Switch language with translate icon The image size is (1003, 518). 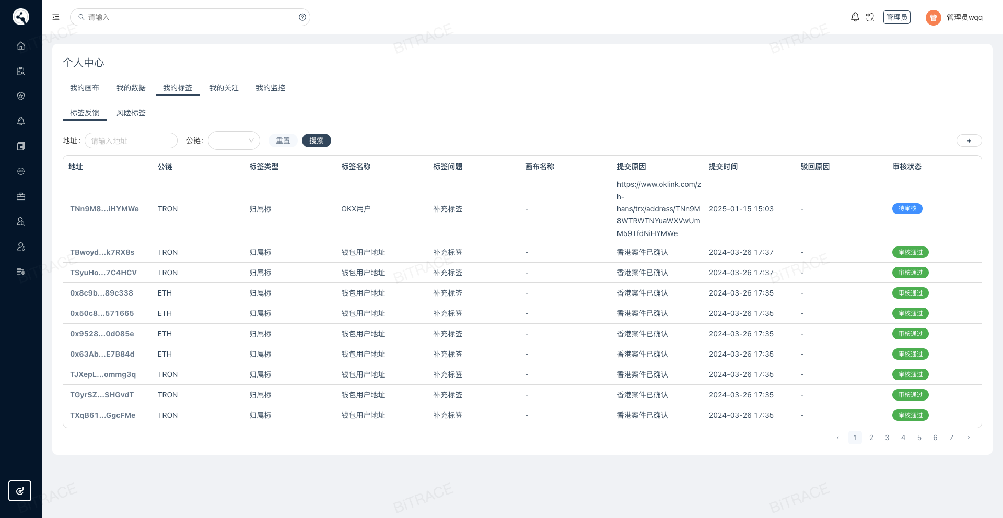click(x=870, y=17)
